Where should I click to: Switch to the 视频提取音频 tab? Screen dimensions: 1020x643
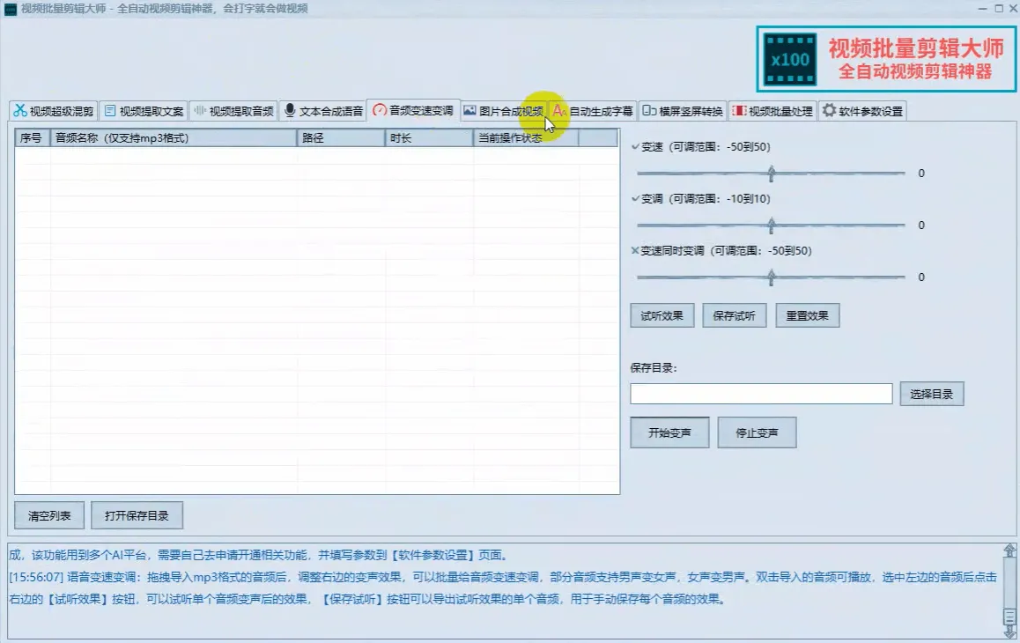point(233,110)
